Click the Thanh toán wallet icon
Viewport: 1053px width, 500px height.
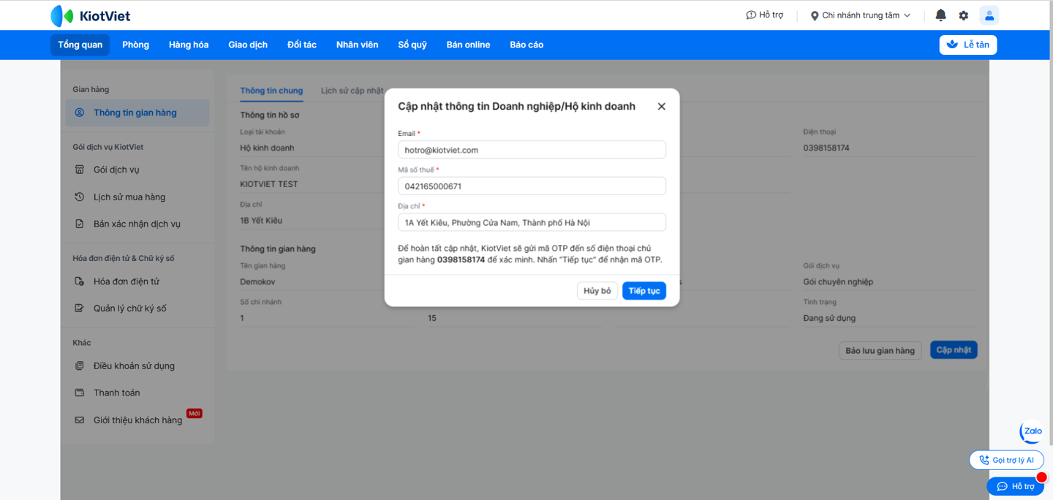click(80, 393)
